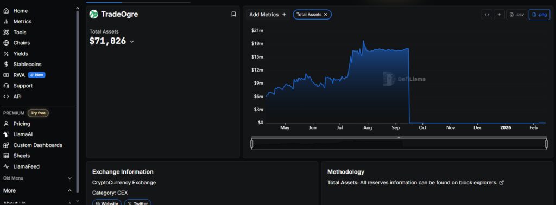Adjust the right chart range handle
The height and width of the screenshot is (205, 556).
[x=546, y=144]
